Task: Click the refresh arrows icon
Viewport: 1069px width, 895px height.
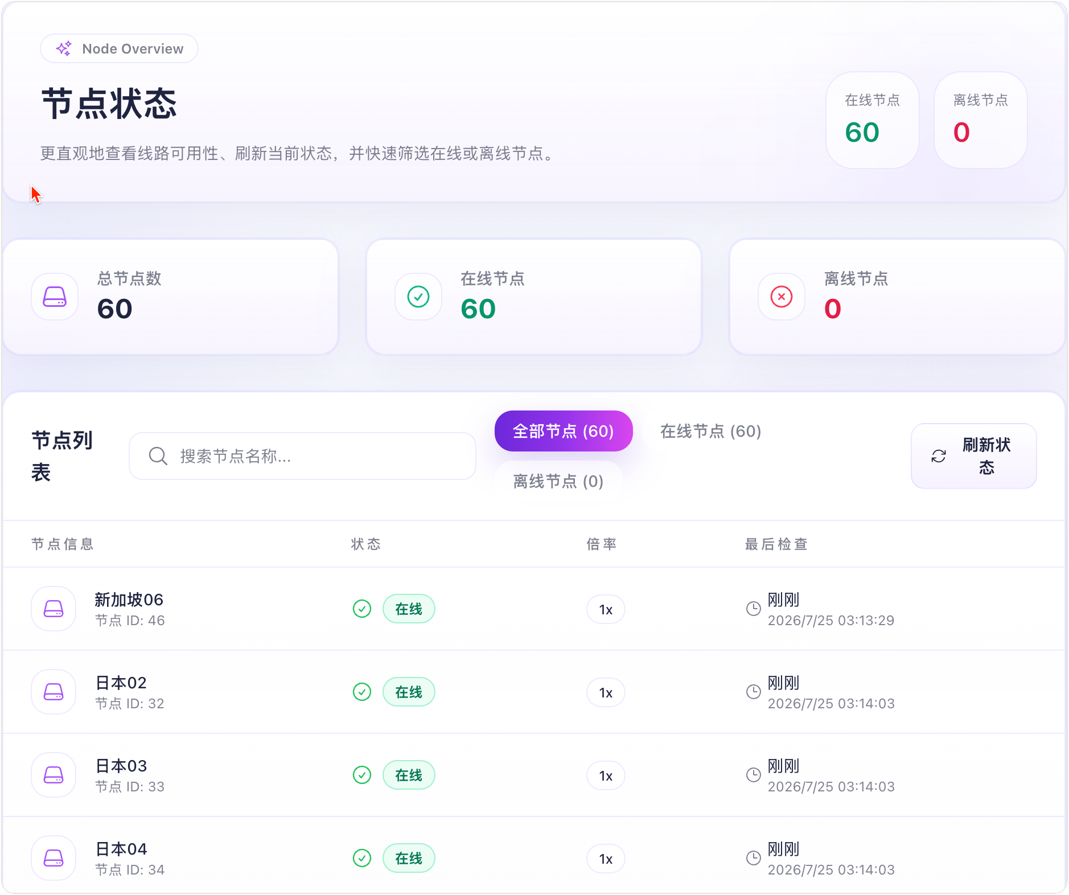Action: tap(939, 456)
